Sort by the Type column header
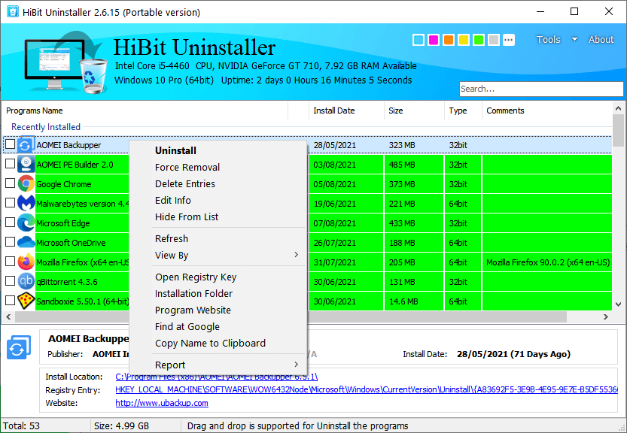Viewport: 627px width, 433px height. click(x=463, y=111)
